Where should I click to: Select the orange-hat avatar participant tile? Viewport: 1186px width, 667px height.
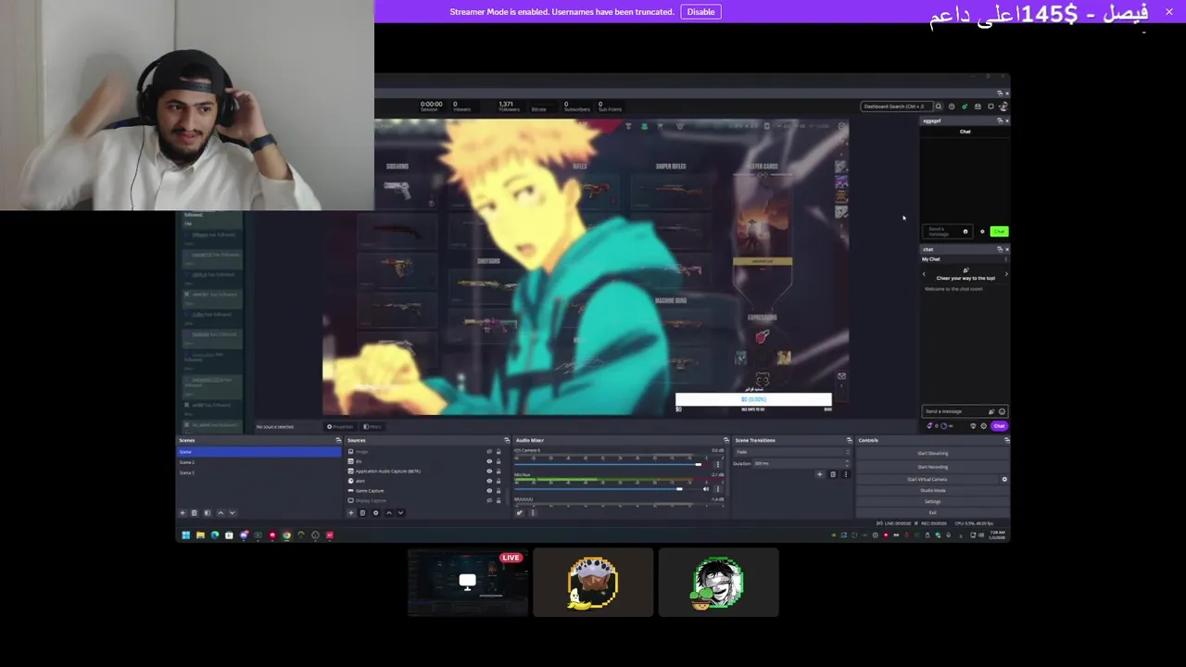coord(593,582)
